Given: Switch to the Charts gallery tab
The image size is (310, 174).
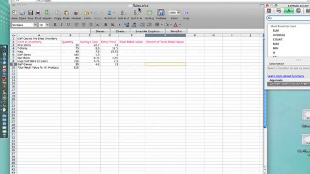Looking at the screenshot, I should click(120, 31).
